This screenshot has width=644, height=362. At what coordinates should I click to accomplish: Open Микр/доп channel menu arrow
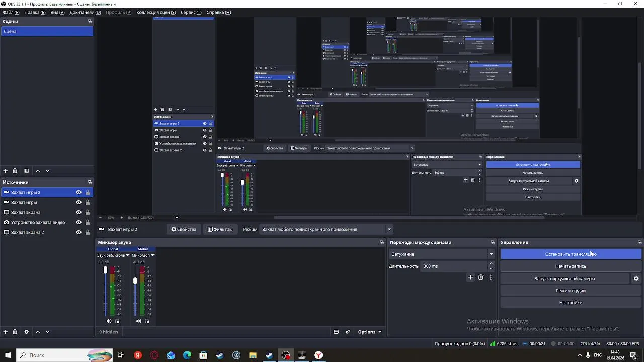click(x=152, y=255)
